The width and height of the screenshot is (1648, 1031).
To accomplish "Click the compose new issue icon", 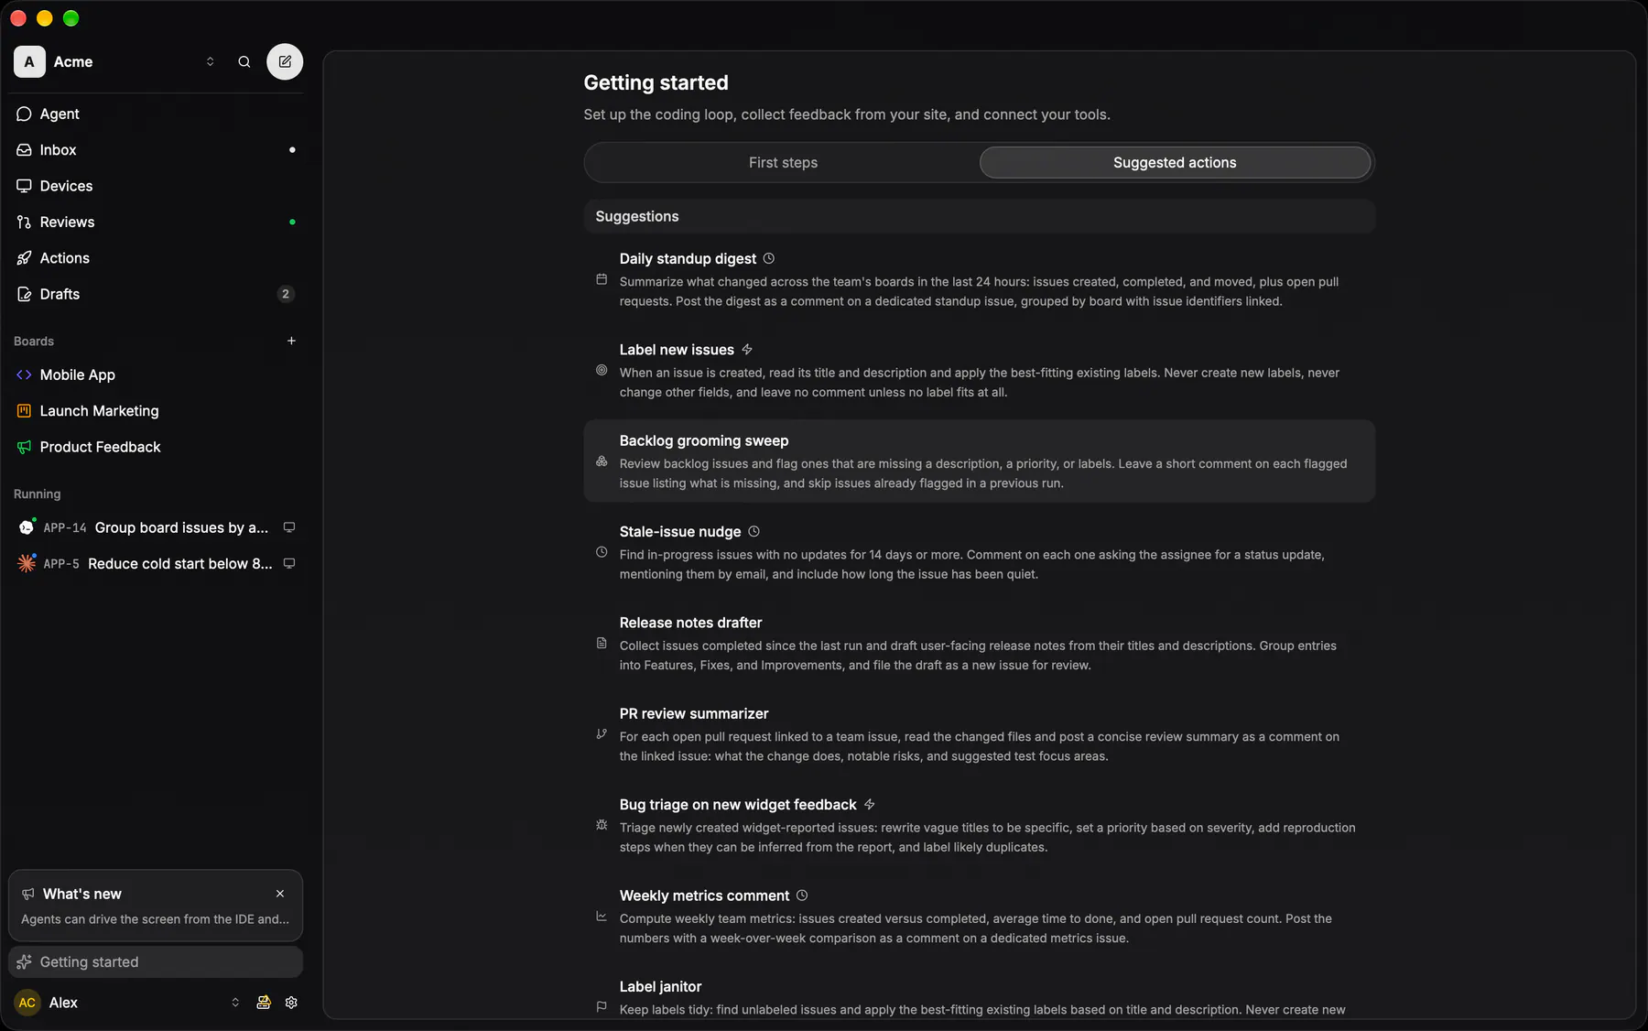I will tap(285, 61).
